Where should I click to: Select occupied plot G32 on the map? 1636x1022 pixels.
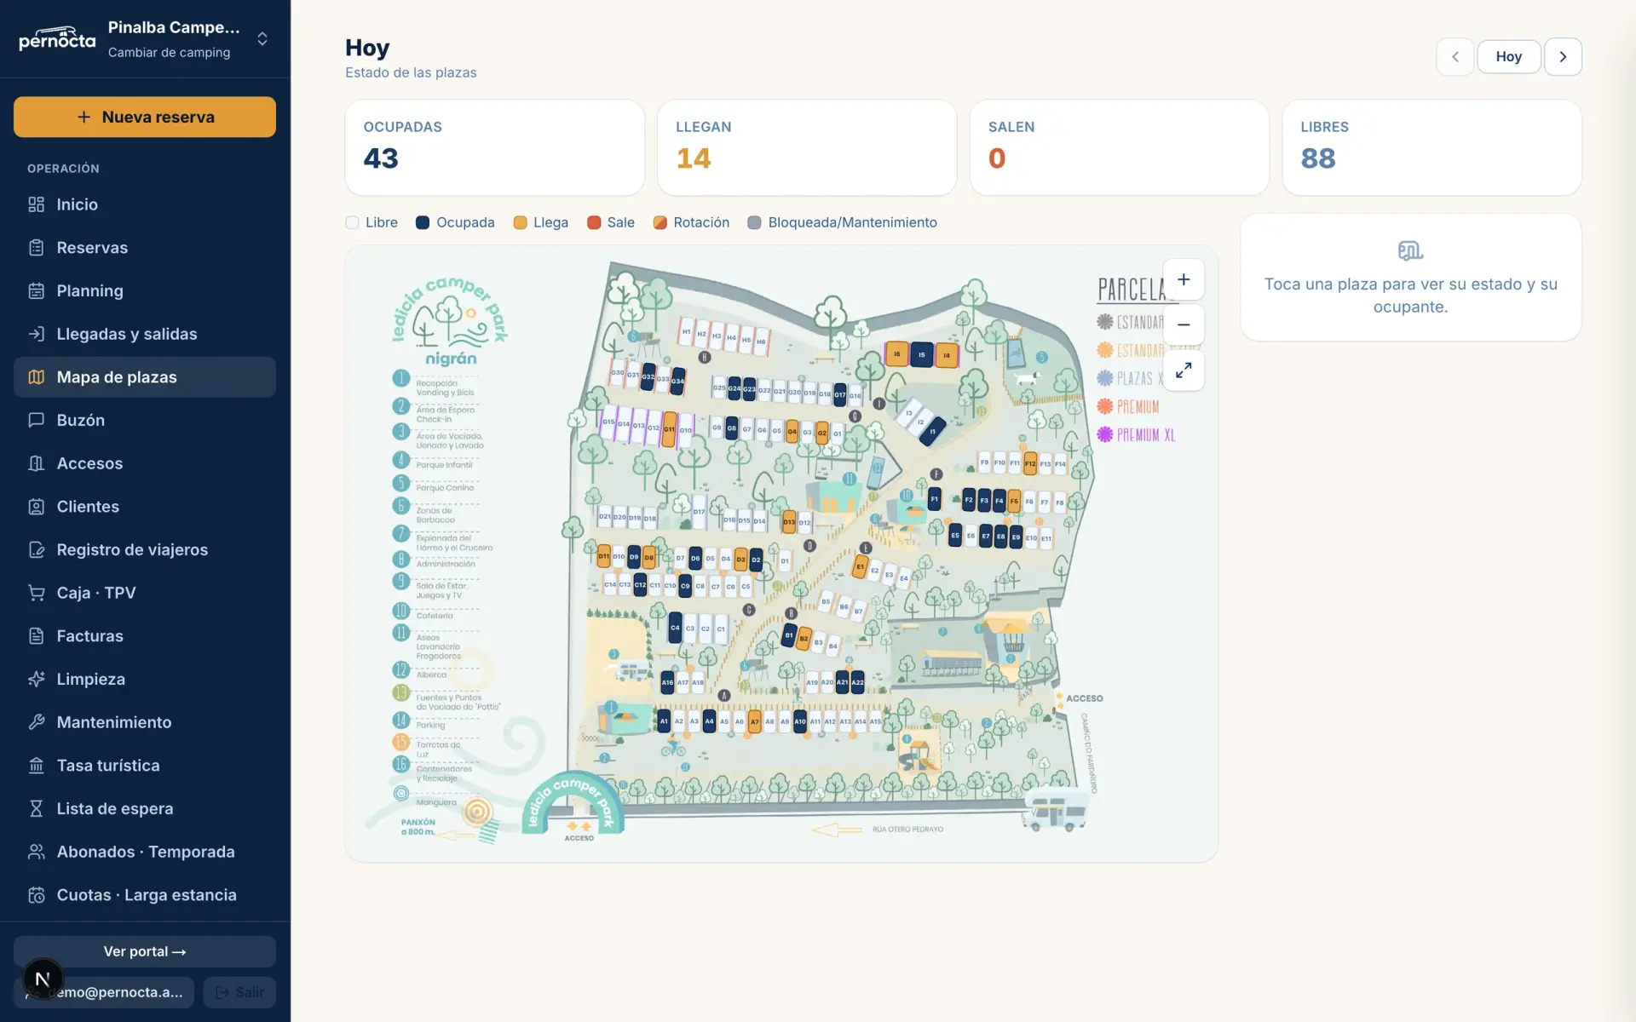pyautogui.click(x=648, y=376)
